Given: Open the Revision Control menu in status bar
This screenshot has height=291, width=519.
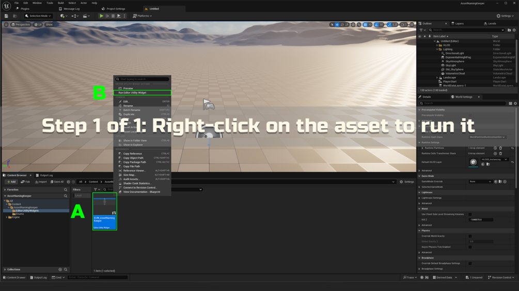Looking at the screenshot, I should tap(501, 278).
